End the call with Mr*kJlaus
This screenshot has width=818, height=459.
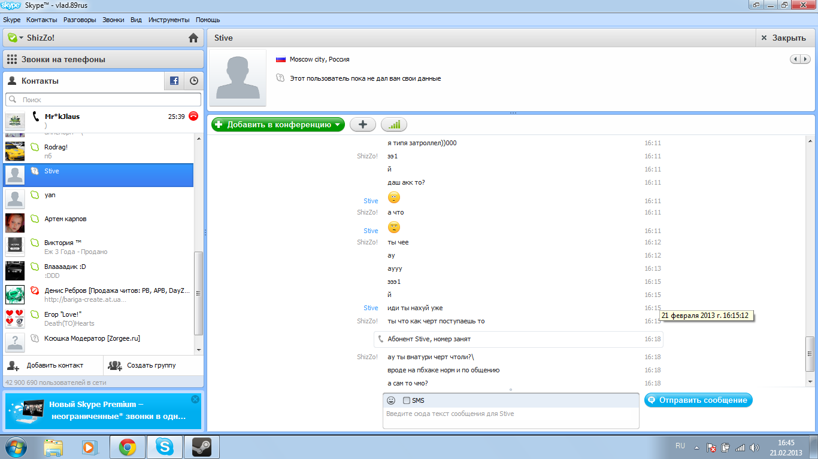click(x=193, y=117)
